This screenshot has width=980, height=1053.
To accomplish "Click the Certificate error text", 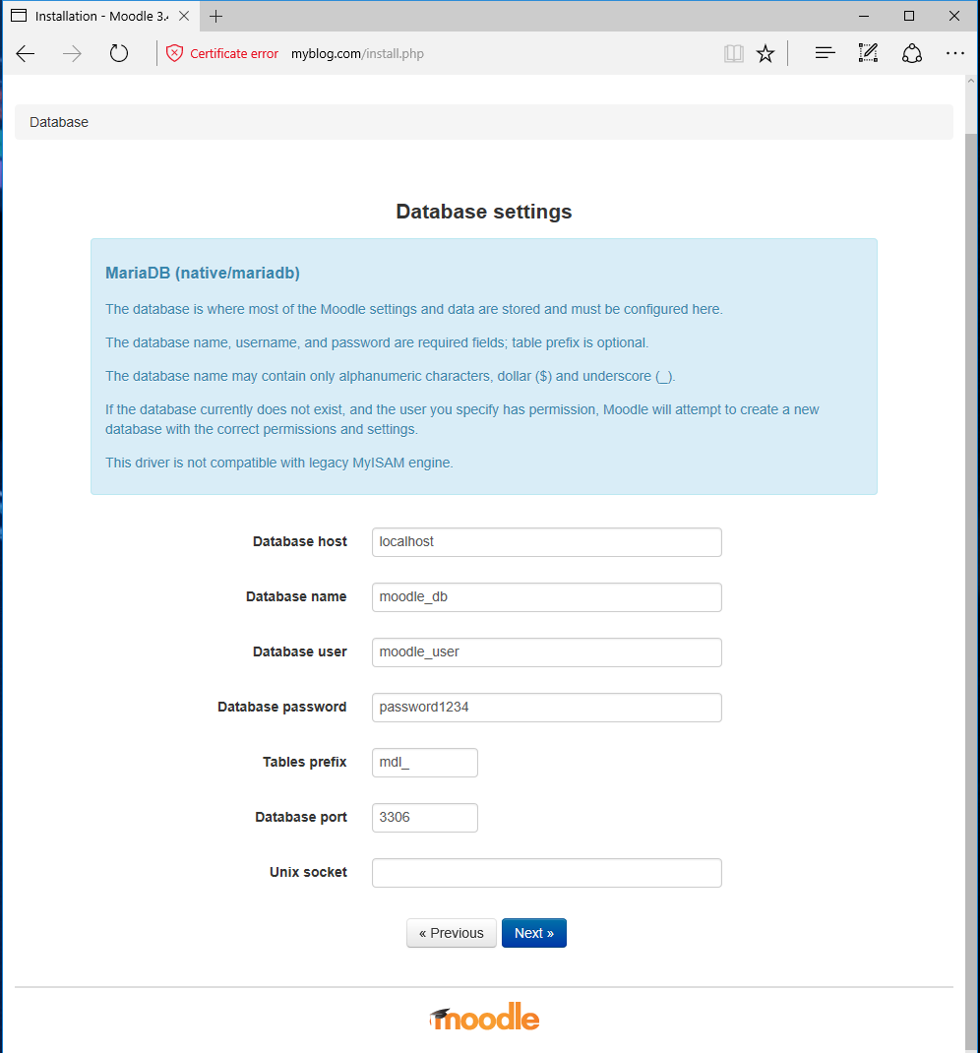I will (x=233, y=54).
